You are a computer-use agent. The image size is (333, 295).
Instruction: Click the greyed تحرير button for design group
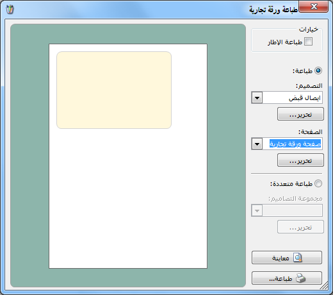300,227
